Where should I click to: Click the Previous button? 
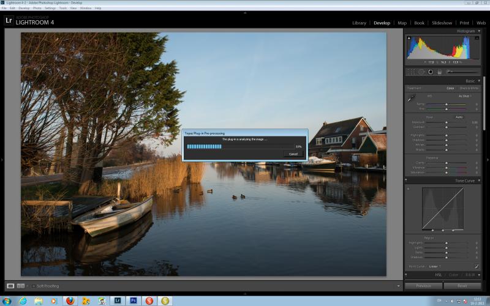423,286
